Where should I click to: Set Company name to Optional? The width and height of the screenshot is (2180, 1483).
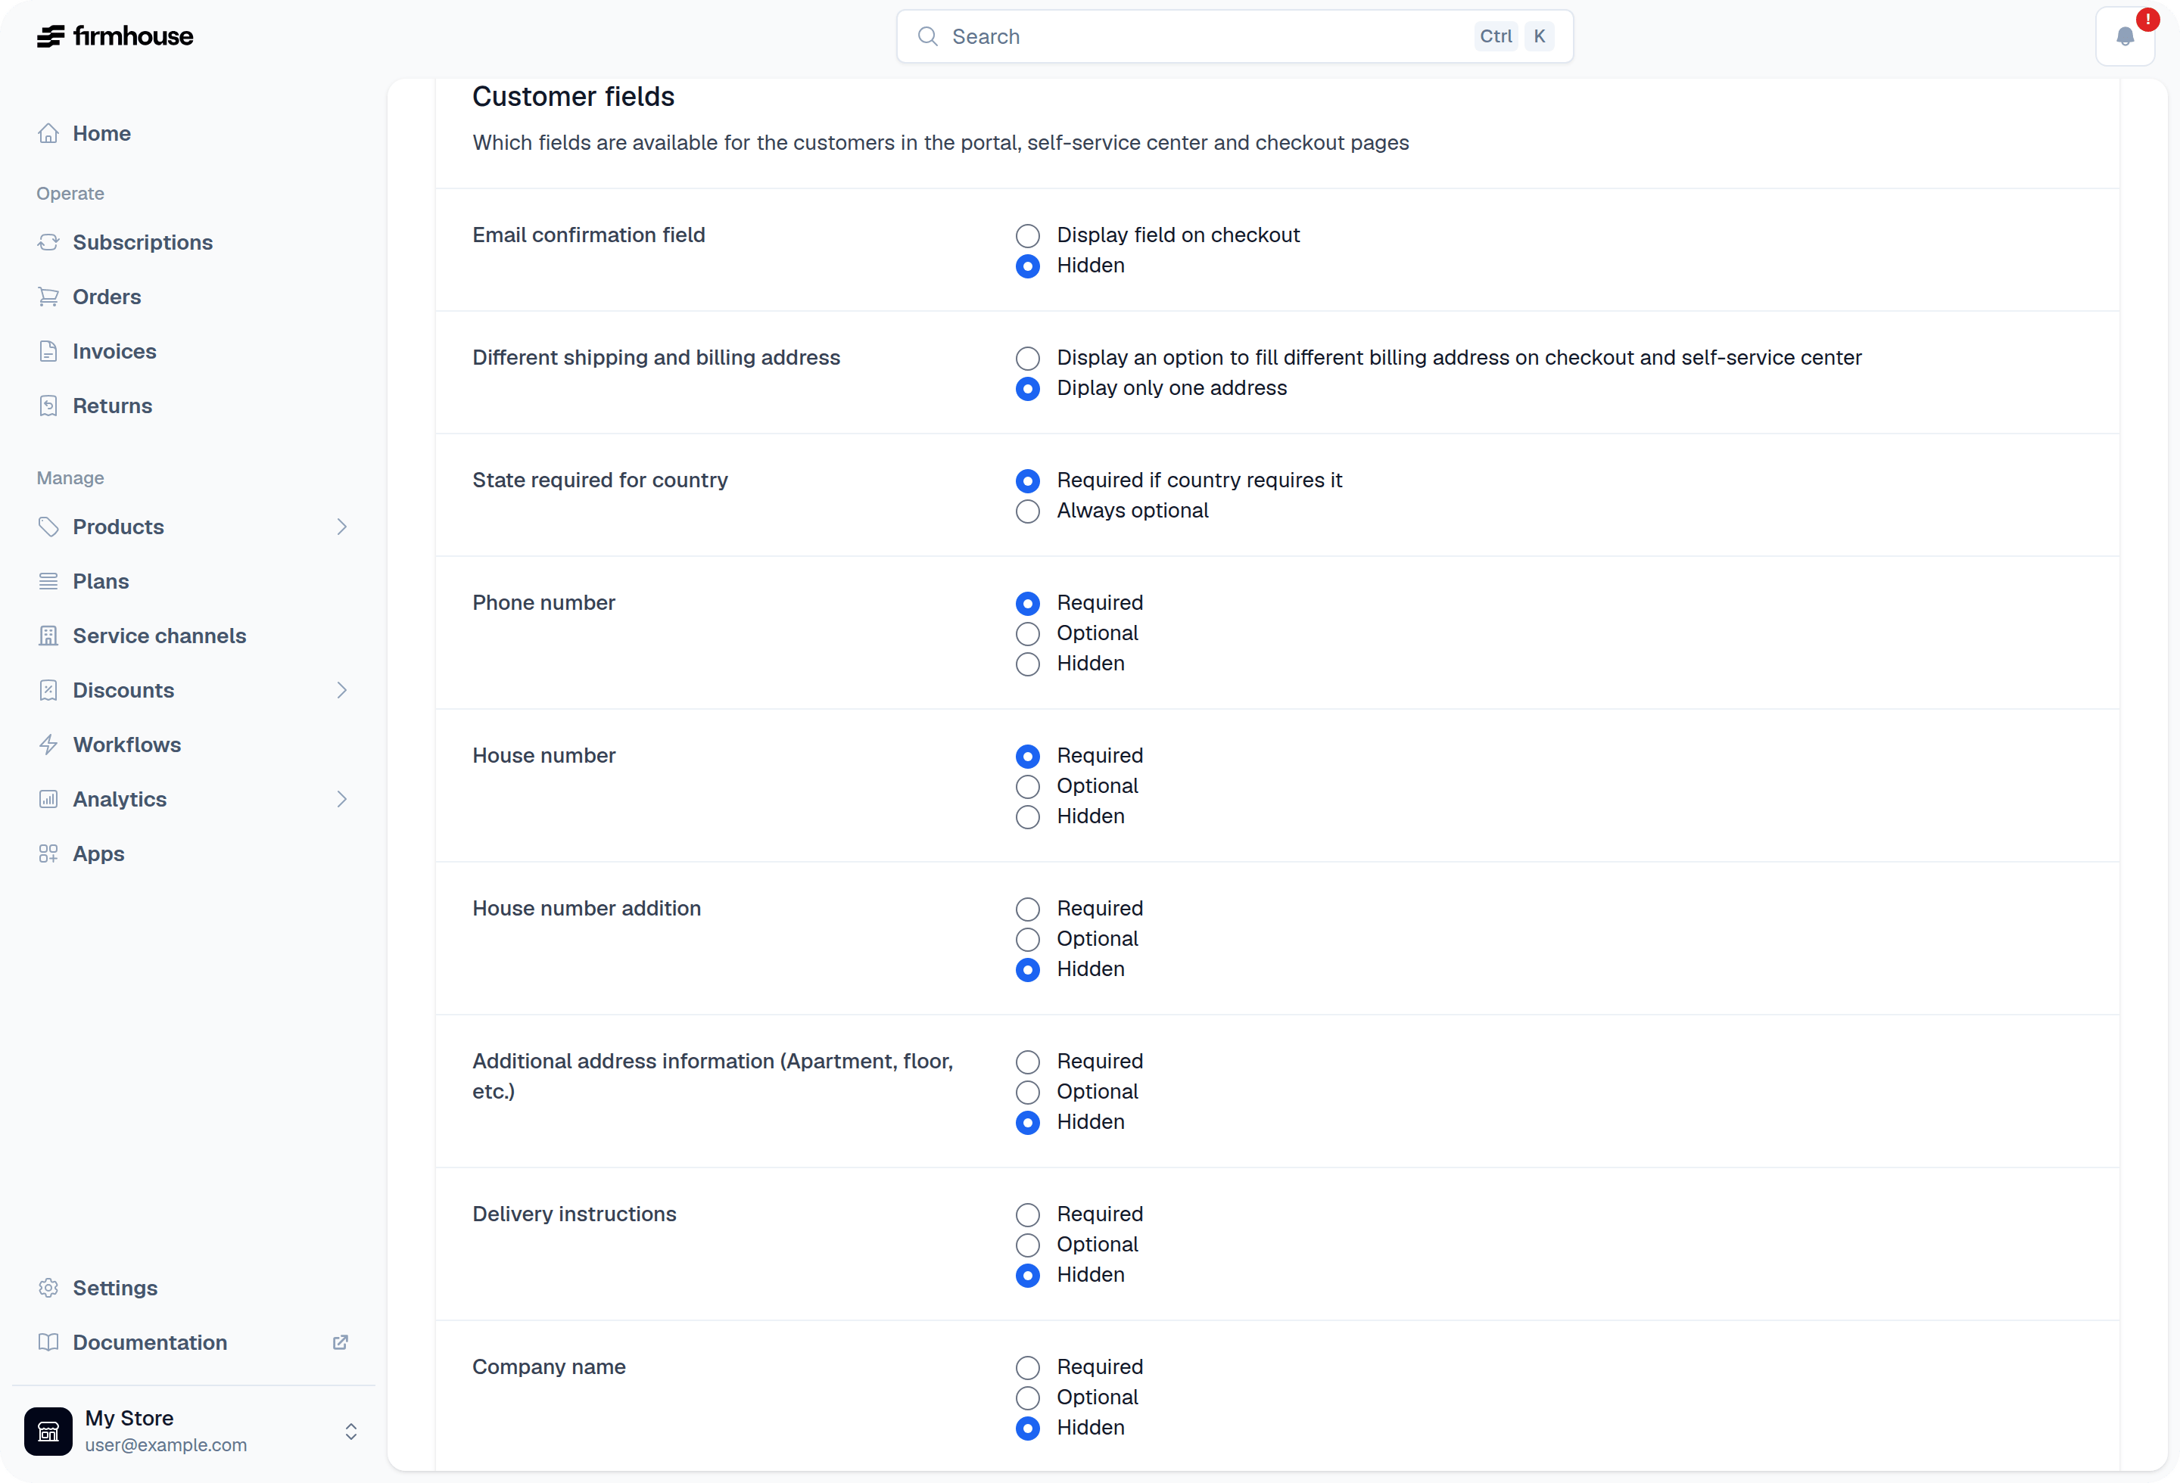coord(1028,1398)
